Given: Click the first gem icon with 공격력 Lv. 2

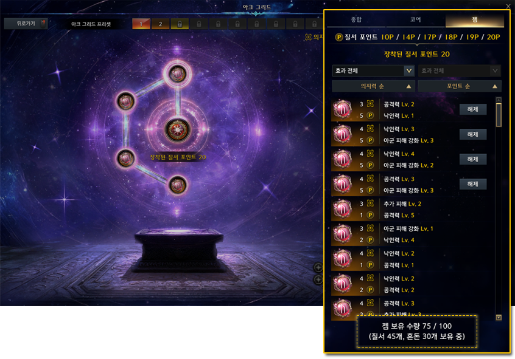Looking at the screenshot, I should 342,109.
